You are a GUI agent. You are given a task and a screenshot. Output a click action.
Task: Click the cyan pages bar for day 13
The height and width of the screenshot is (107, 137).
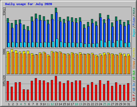(57, 43)
